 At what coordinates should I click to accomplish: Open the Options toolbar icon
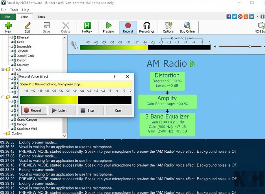(x=168, y=27)
